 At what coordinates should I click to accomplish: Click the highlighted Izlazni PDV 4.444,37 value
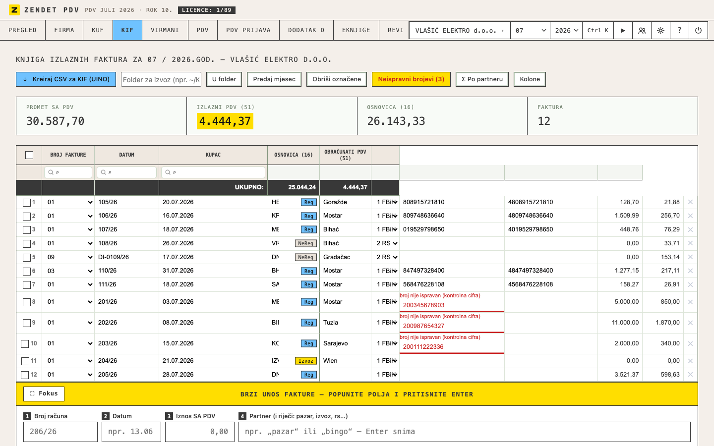pyautogui.click(x=225, y=121)
